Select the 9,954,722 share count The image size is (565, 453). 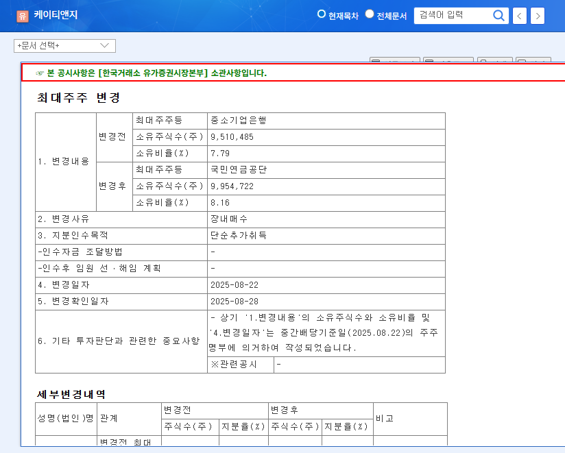(232, 186)
